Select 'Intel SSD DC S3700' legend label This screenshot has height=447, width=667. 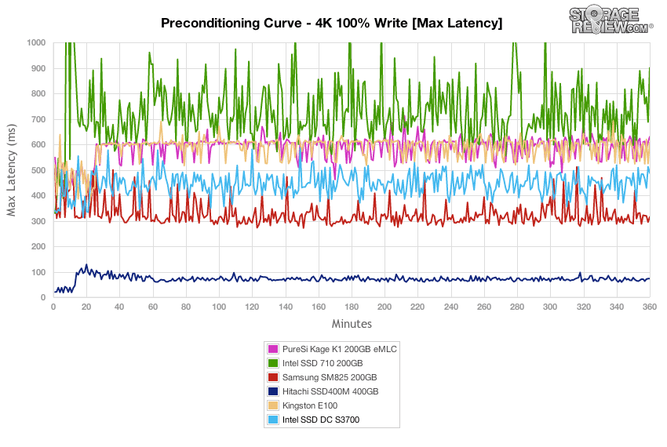pyautogui.click(x=321, y=420)
